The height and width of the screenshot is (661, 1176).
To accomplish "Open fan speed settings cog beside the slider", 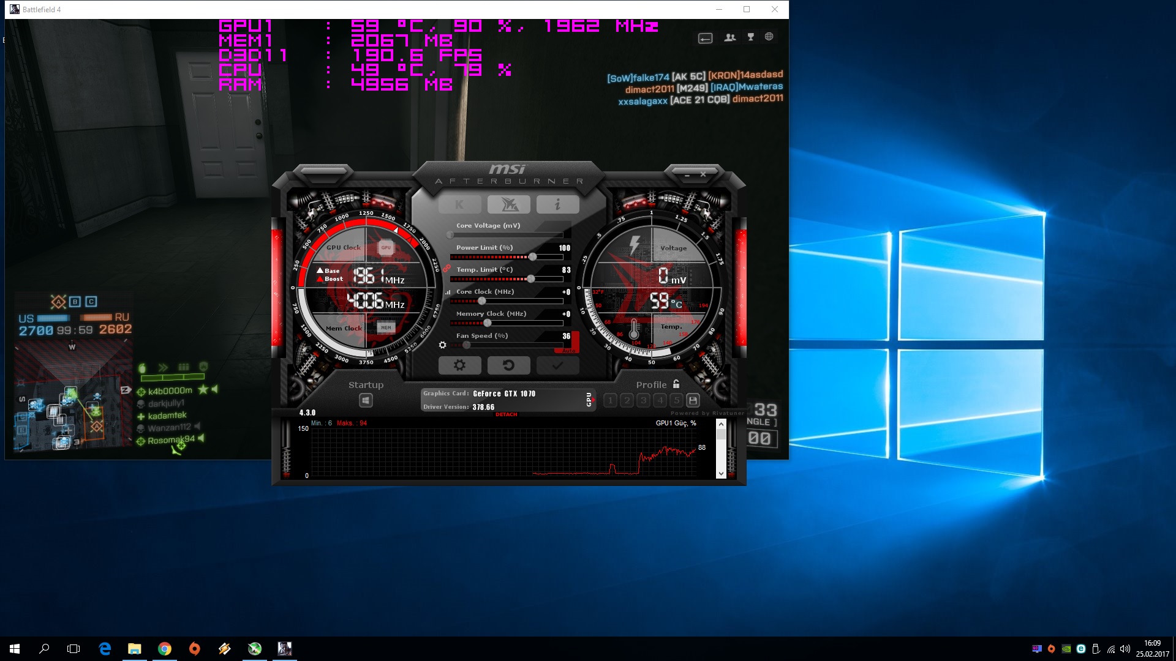I will tap(443, 345).
